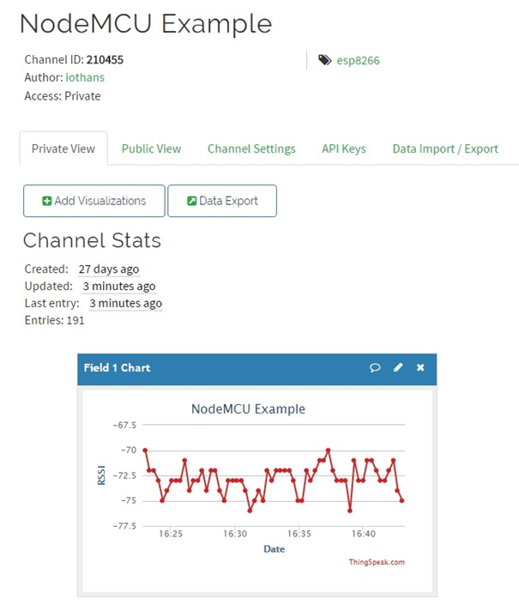
Task: Switch to the Public View tab
Action: 151,149
